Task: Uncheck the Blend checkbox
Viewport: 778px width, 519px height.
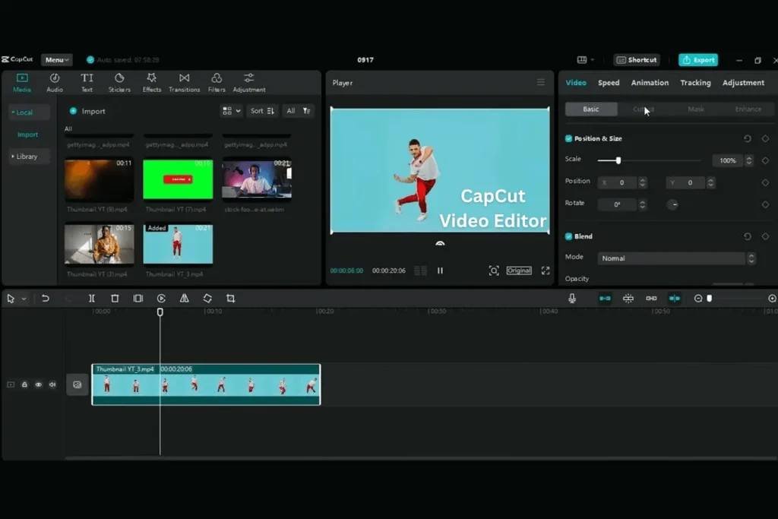Action: (x=568, y=236)
